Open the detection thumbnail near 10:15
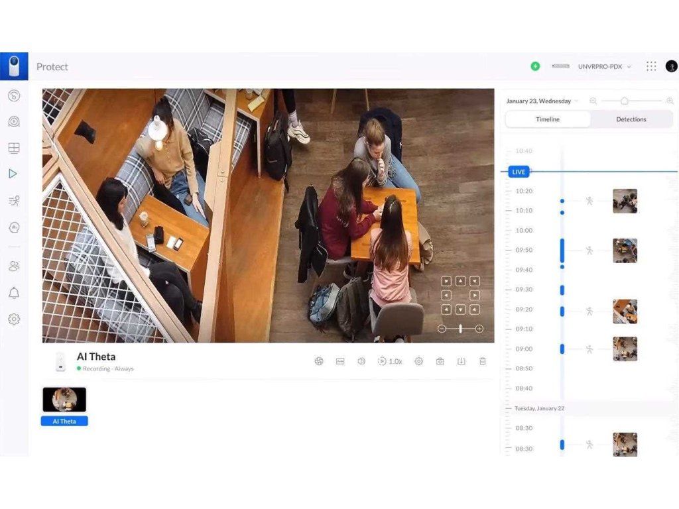The height and width of the screenshot is (509, 679). (625, 201)
